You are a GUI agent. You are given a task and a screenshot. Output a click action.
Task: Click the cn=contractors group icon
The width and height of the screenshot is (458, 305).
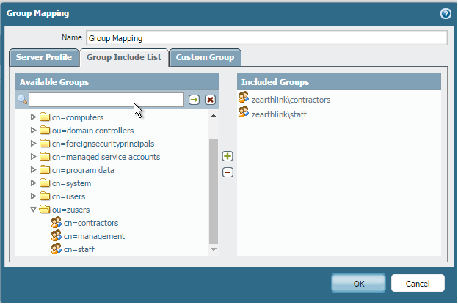pyautogui.click(x=56, y=222)
